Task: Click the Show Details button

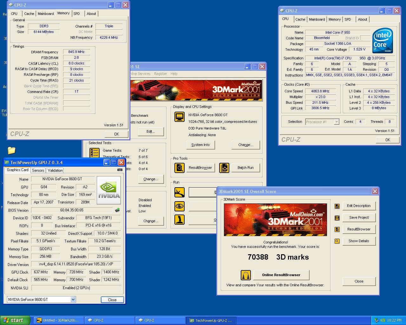Action: 359,241
